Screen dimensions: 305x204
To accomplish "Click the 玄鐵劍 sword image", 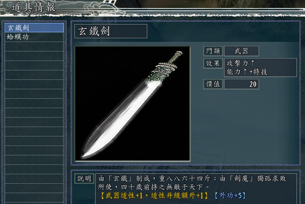I will coord(132,104).
